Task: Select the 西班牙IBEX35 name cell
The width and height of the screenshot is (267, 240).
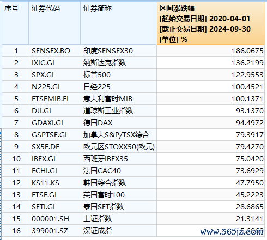Action: [119, 159]
